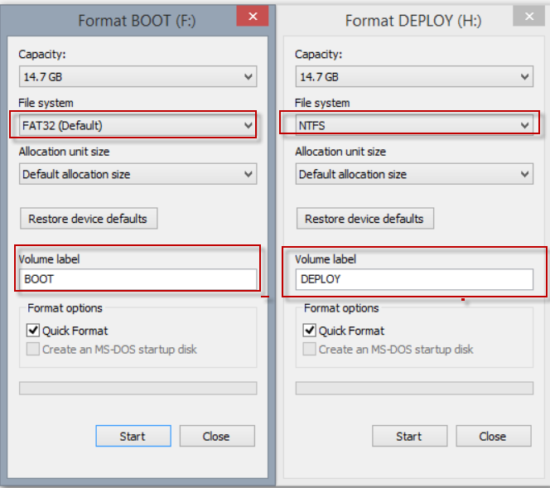The width and height of the screenshot is (550, 488).
Task: Check MS-DOS startup disk box for BOOT
Action: [x=33, y=349]
